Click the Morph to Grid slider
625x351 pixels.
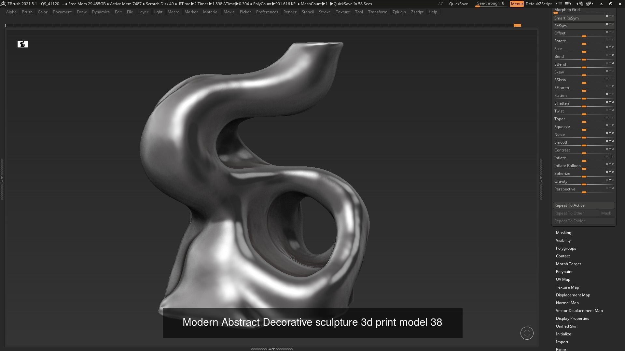point(584,10)
